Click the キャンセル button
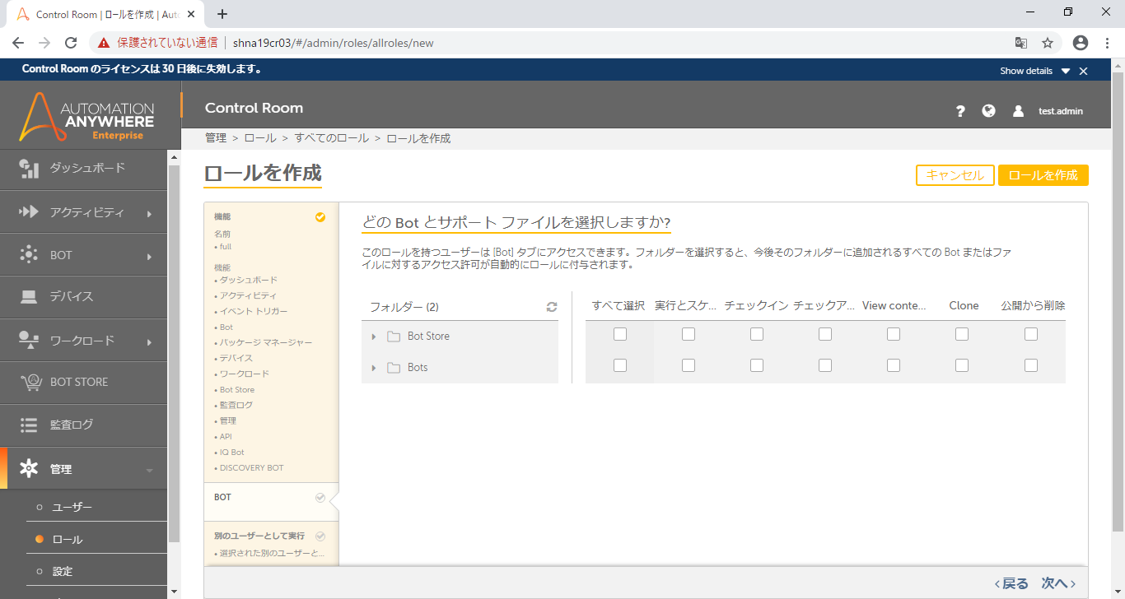Image resolution: width=1125 pixels, height=599 pixels. pyautogui.click(x=955, y=175)
